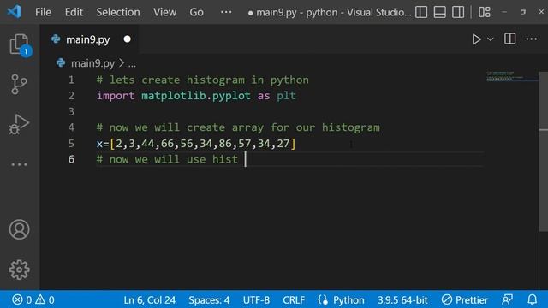Click the Prettier status item
The width and height of the screenshot is (548, 308).
(x=464, y=300)
